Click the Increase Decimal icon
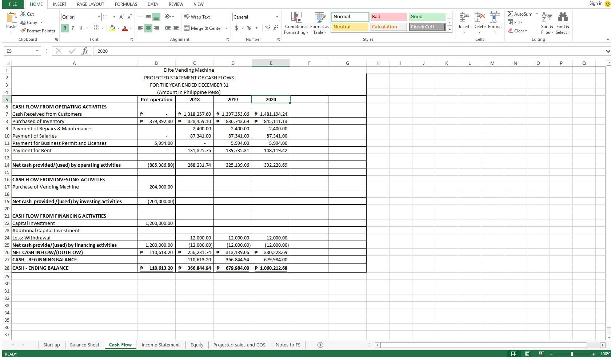The width and height of the screenshot is (611, 357). [268, 28]
